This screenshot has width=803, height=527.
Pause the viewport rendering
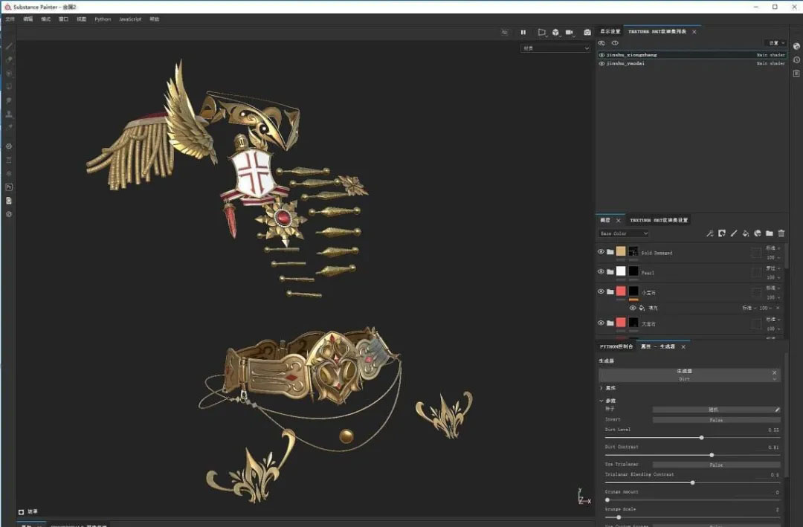click(x=523, y=32)
